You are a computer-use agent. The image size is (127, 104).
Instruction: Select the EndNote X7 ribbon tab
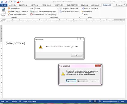point(107,5)
